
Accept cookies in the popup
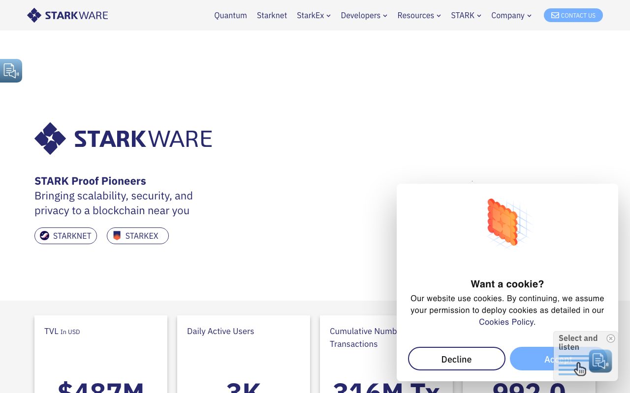(532, 359)
